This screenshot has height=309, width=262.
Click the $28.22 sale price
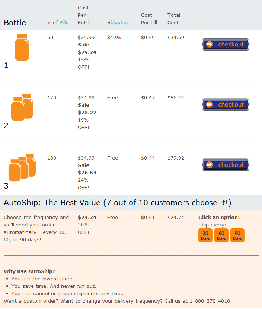pyautogui.click(x=87, y=113)
